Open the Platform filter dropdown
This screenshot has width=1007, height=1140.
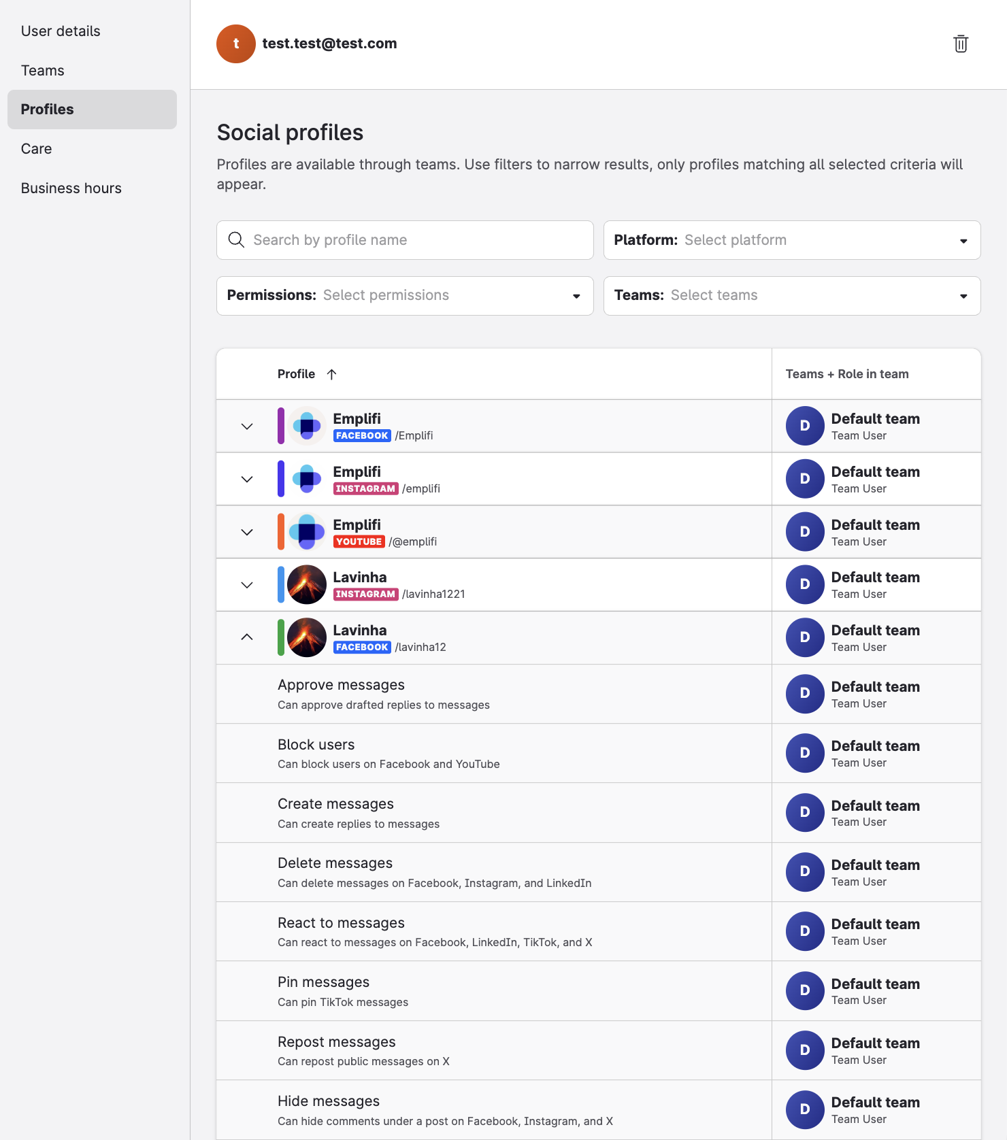pos(792,240)
